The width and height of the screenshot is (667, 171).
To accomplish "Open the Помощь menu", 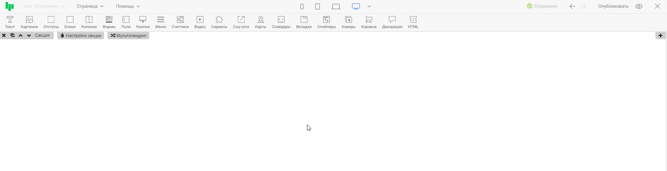I will click(128, 6).
